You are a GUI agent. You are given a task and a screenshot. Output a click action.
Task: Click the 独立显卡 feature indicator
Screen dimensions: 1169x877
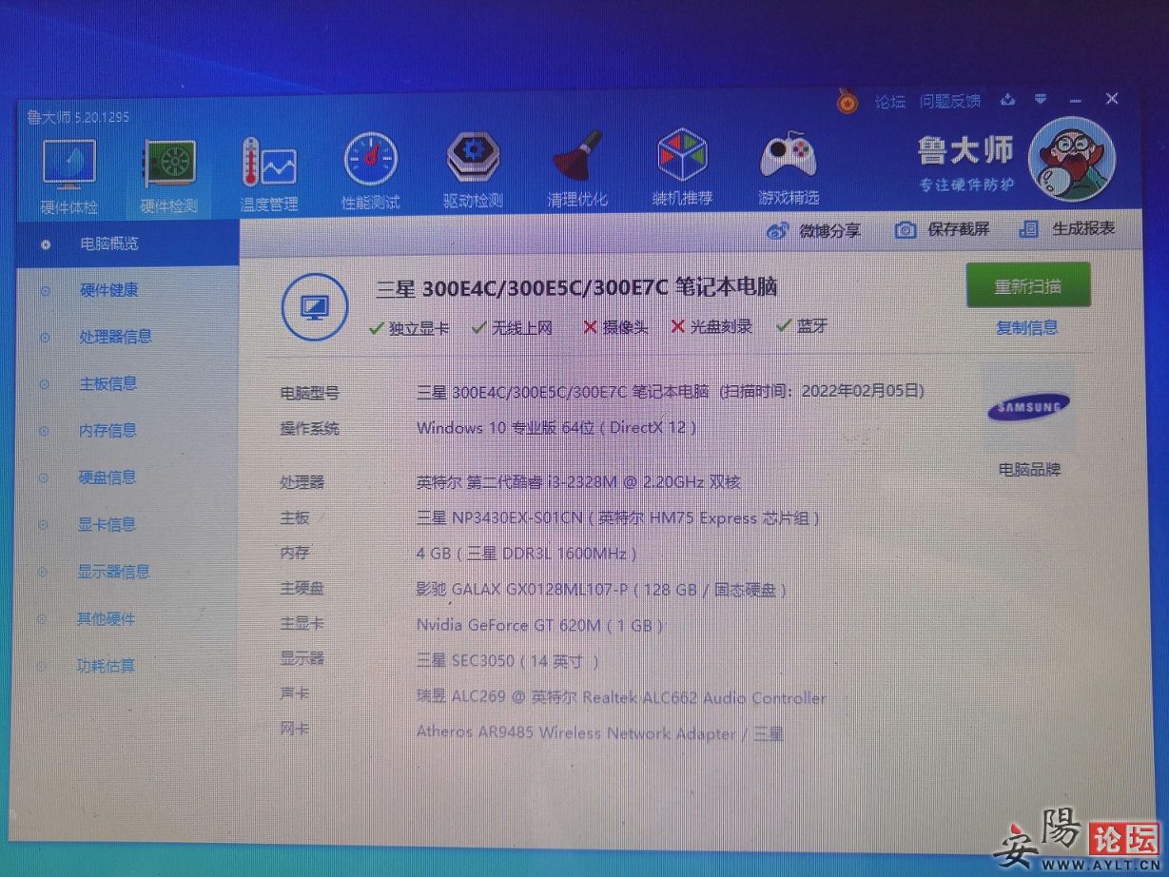click(409, 328)
